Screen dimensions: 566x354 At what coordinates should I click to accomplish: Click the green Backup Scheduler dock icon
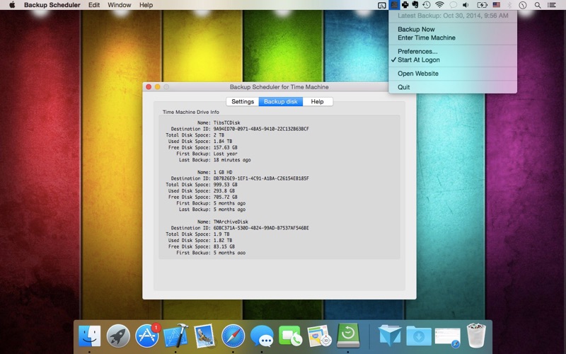click(348, 335)
